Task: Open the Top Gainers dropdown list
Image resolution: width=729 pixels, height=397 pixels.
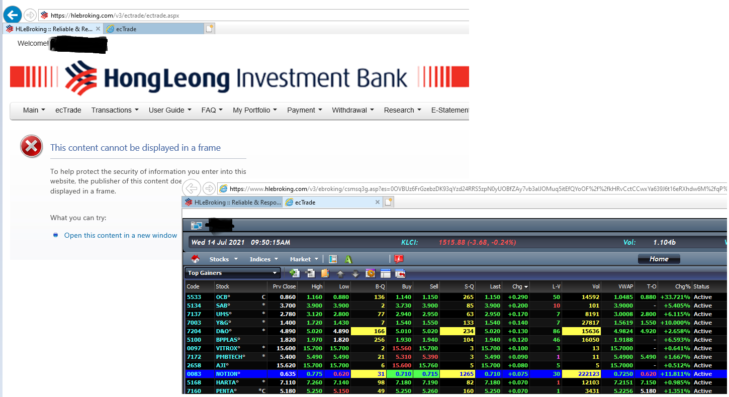Action: click(233, 273)
